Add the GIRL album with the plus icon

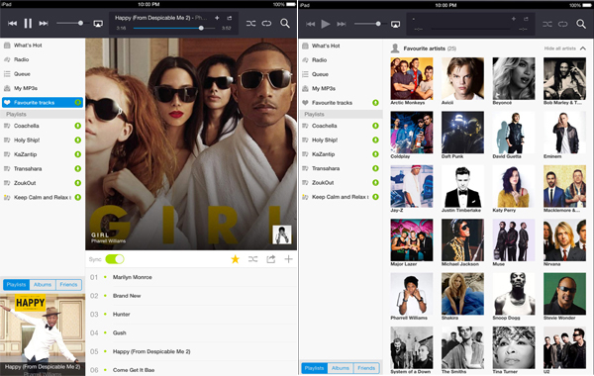pyautogui.click(x=289, y=259)
